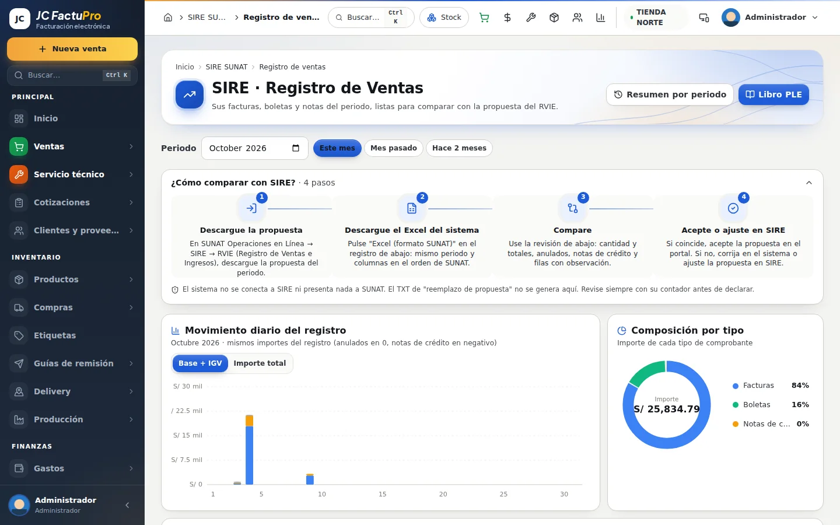Viewport: 840px width, 525px height.
Task: Click the step 3 Compare icon
Action: click(x=572, y=208)
